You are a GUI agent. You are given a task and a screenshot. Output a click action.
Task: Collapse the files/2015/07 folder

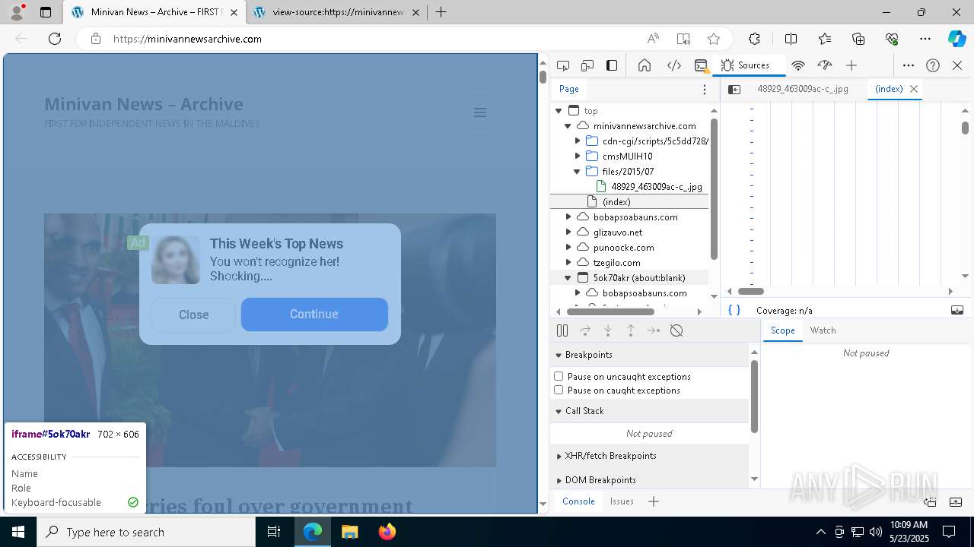coord(578,172)
